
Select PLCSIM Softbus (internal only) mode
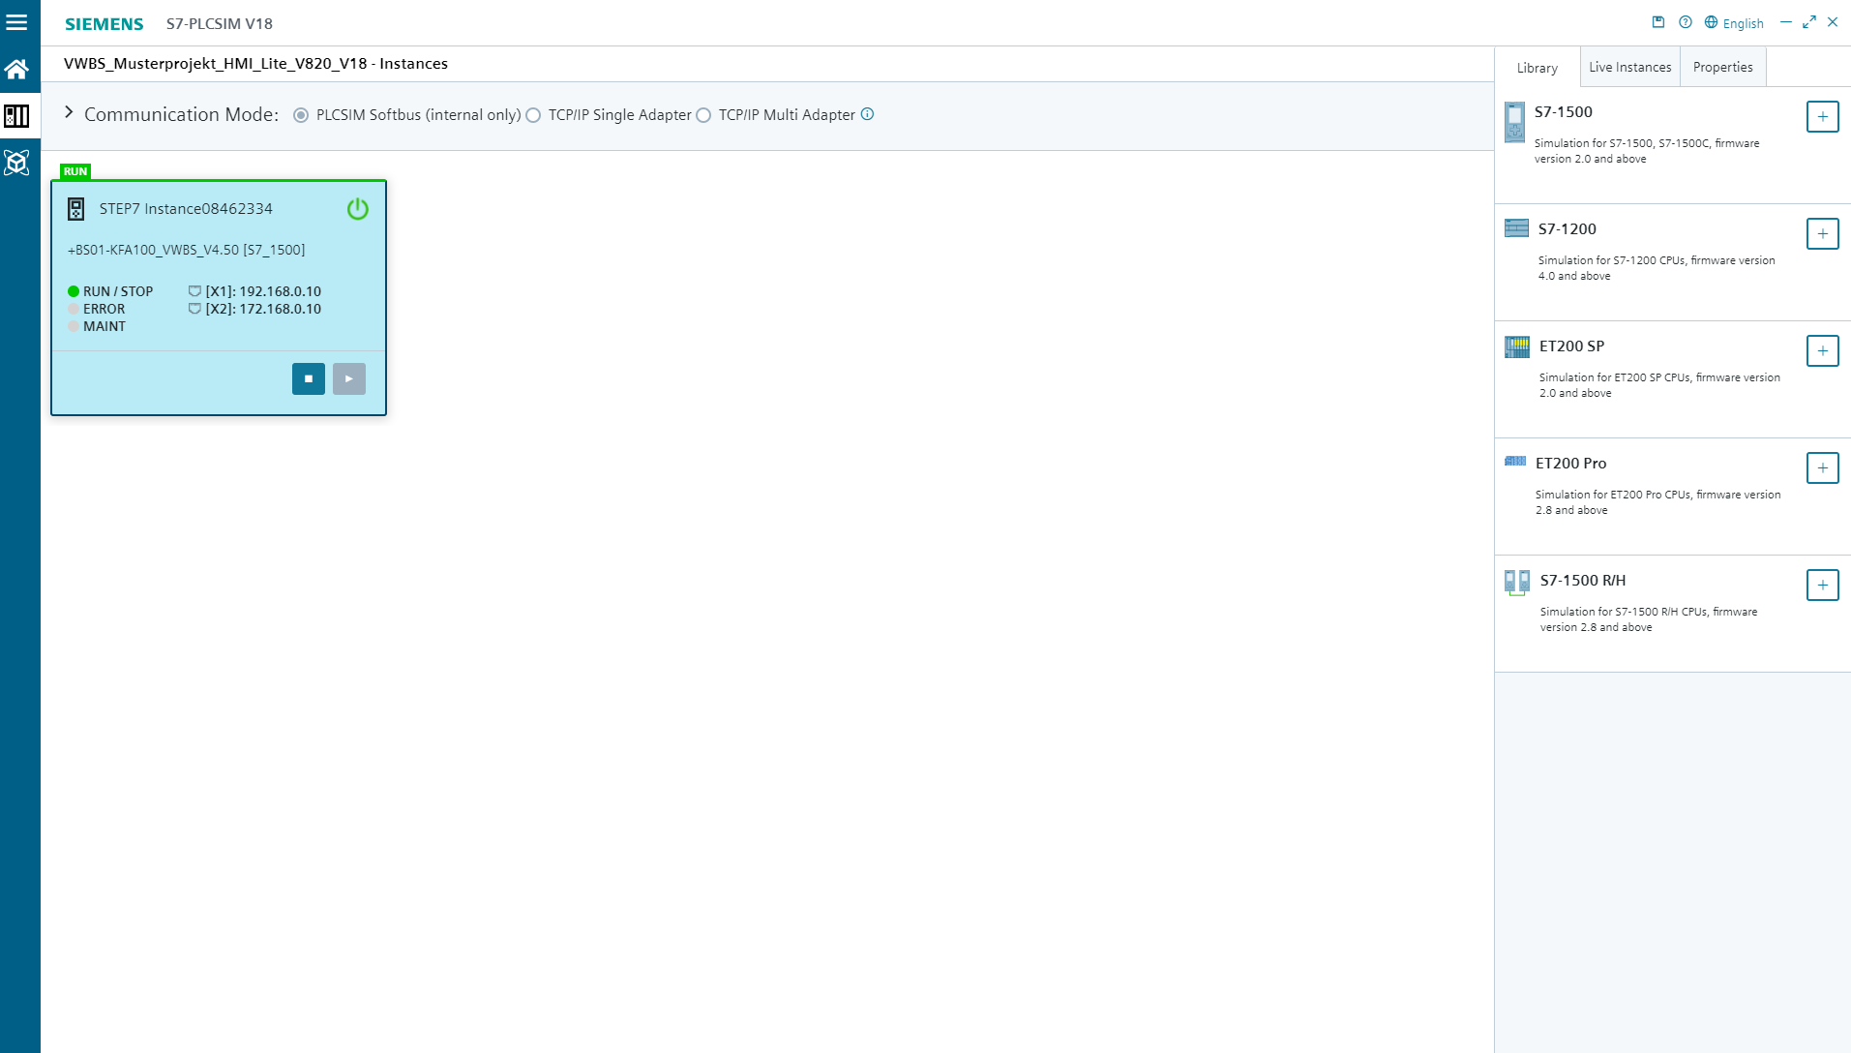pos(301,115)
